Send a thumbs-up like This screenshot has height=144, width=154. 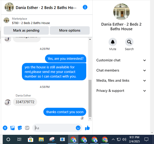87,128
